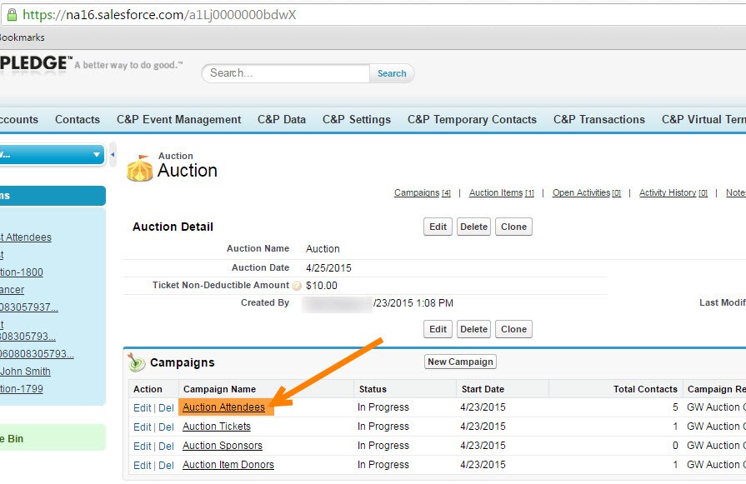The image size is (746, 484).
Task: Open the Auction Sponsors campaign
Action: (x=223, y=446)
